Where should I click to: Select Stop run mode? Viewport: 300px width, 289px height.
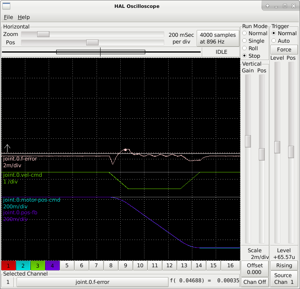tap(251, 56)
